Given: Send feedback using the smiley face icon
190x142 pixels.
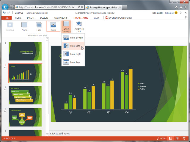Looking at the screenshot, I should pyautogui.click(x=176, y=13).
